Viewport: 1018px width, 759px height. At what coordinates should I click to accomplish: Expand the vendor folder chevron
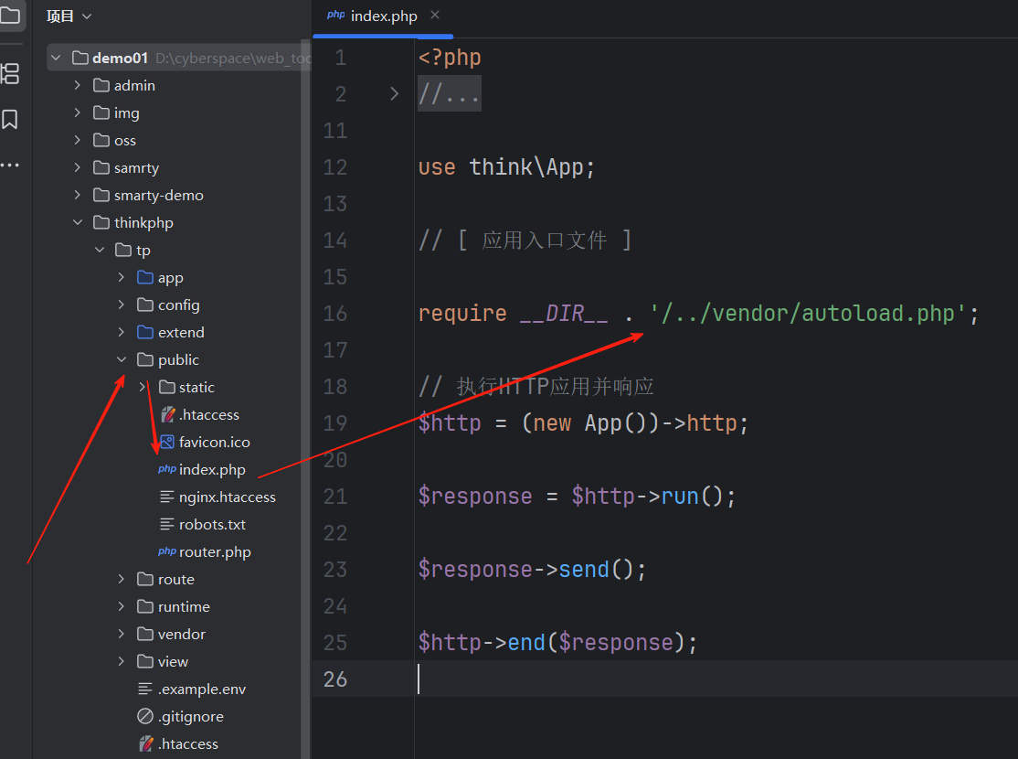pyautogui.click(x=122, y=634)
